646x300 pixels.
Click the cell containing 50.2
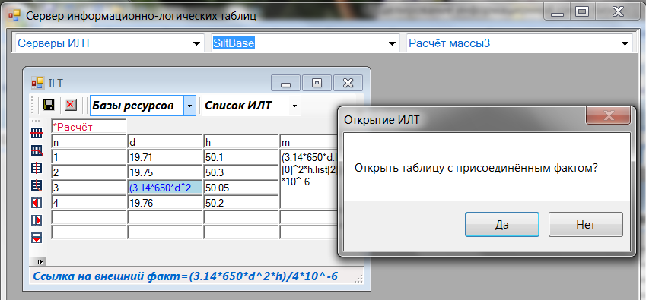(x=241, y=202)
